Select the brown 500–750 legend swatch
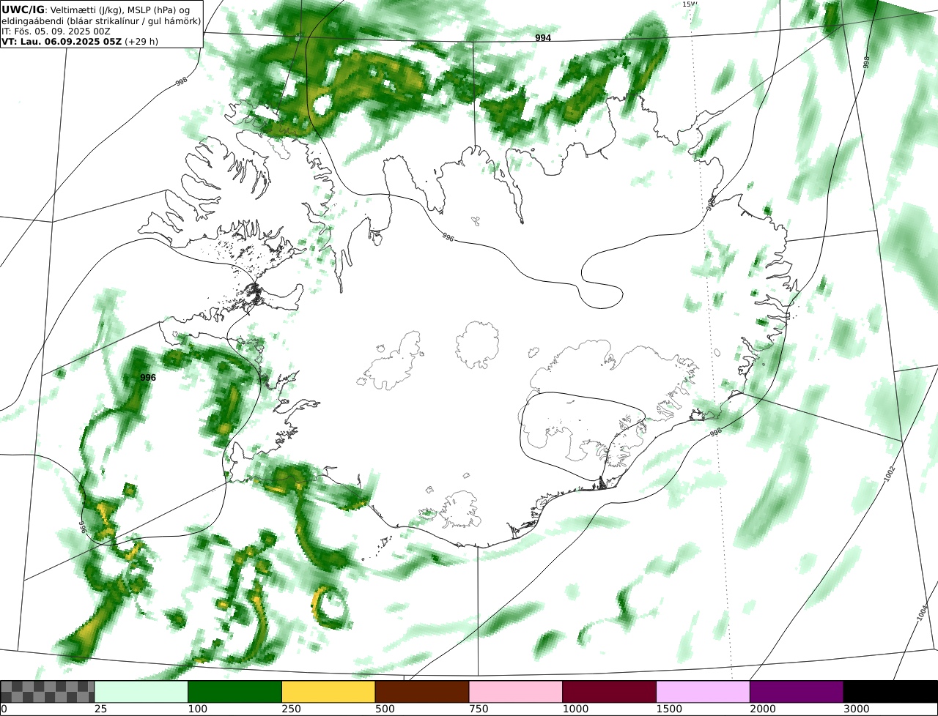Image resolution: width=938 pixels, height=716 pixels. (x=422, y=692)
